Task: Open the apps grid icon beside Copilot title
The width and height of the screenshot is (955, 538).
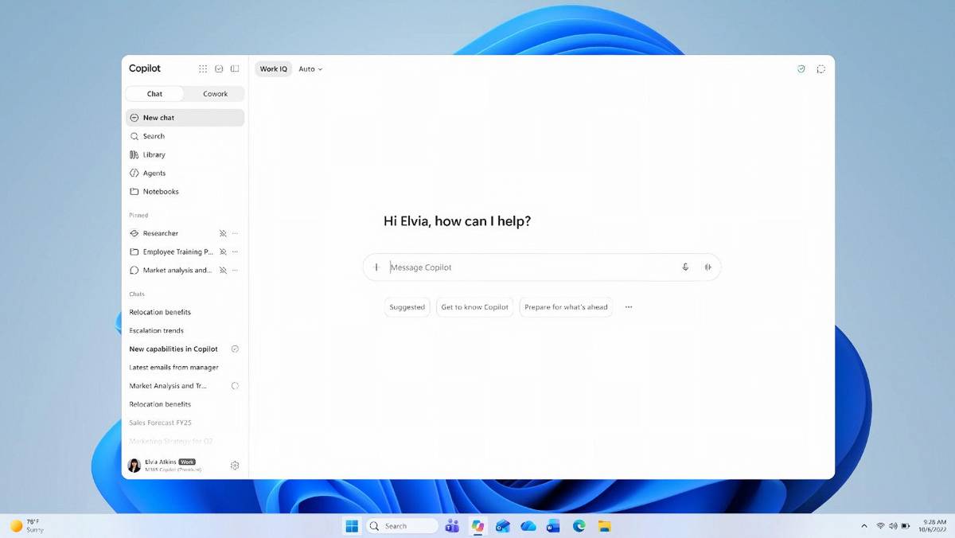Action: tap(203, 69)
